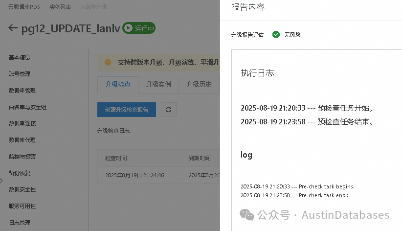Open the 升级检查 tab
402x231 pixels.
pos(118,85)
